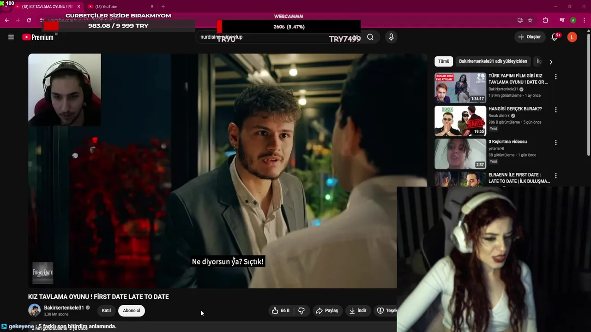Open Bakirkertenkele31 channel name under video
The image size is (591, 332).
click(x=64, y=308)
